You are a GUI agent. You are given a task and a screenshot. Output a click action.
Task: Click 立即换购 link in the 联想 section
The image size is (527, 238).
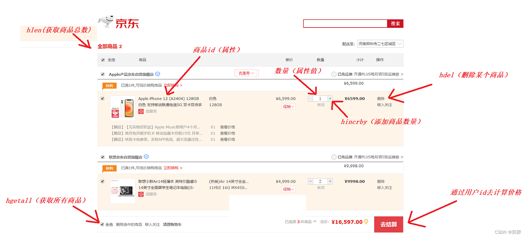tap(173, 168)
